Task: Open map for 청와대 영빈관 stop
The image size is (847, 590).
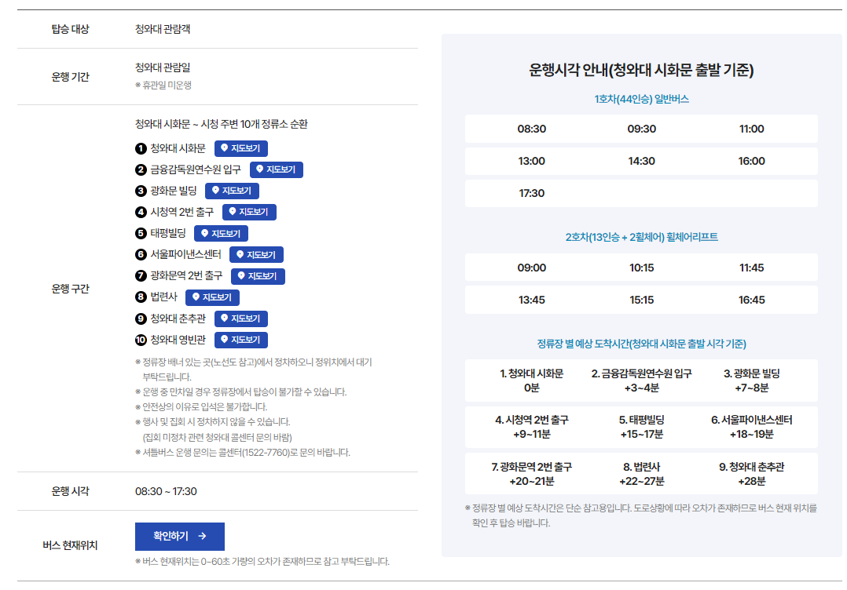Action: (241, 340)
